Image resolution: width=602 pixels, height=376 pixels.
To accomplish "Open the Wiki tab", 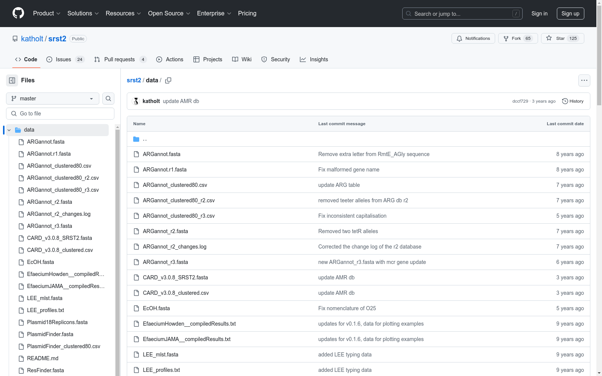I will (x=242, y=59).
